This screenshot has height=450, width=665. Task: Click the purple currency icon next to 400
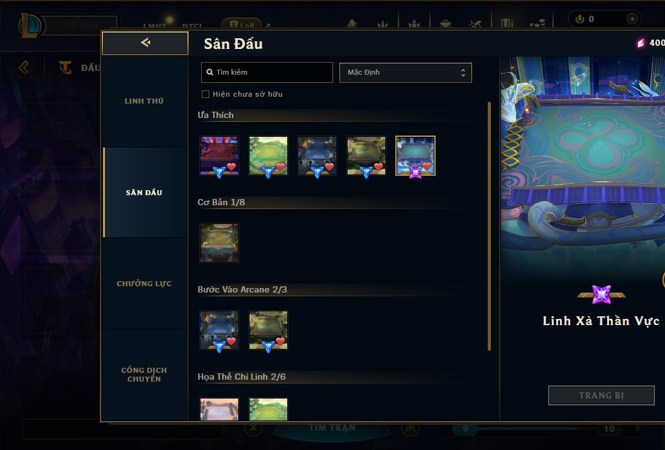coord(640,43)
